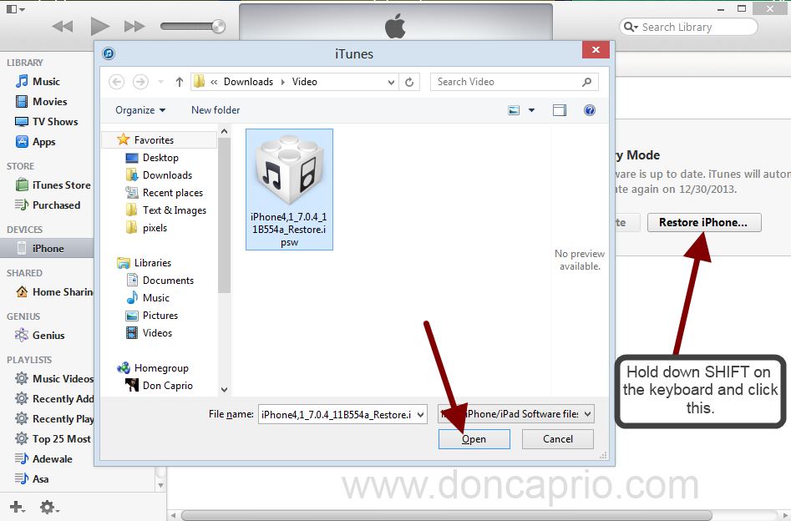This screenshot has width=791, height=521.
Task: Click the navigation pane scroll up arrow
Action: pyautogui.click(x=225, y=132)
